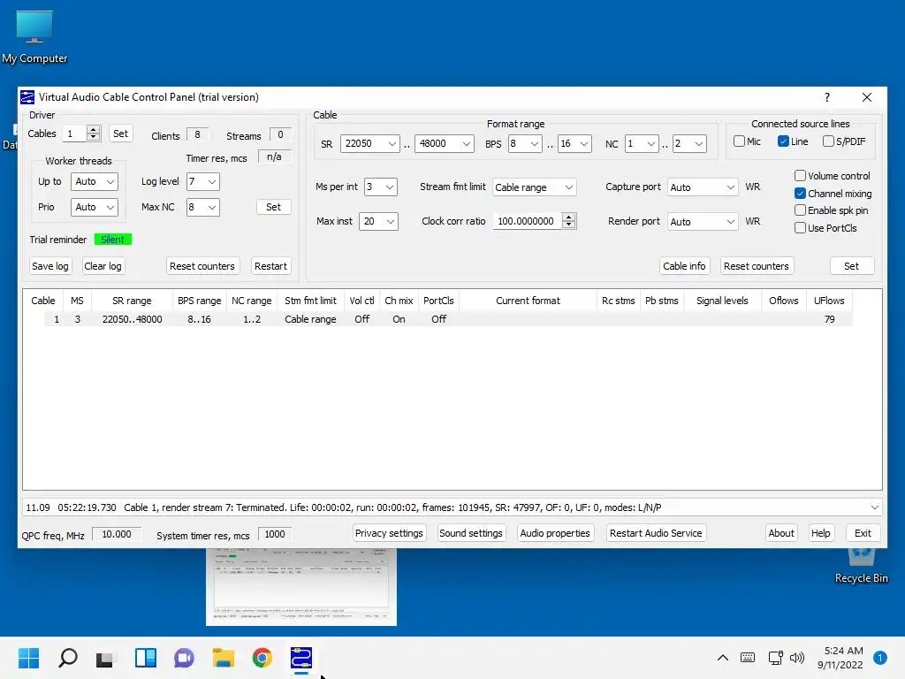This screenshot has width=905, height=679.
Task: Open the minimum NC 1 dropdown
Action: pos(642,143)
